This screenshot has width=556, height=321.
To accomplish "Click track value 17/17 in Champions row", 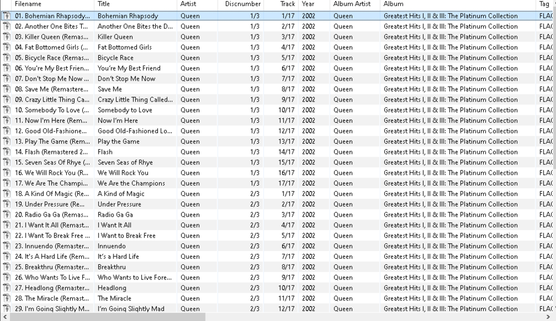I will 286,183.
